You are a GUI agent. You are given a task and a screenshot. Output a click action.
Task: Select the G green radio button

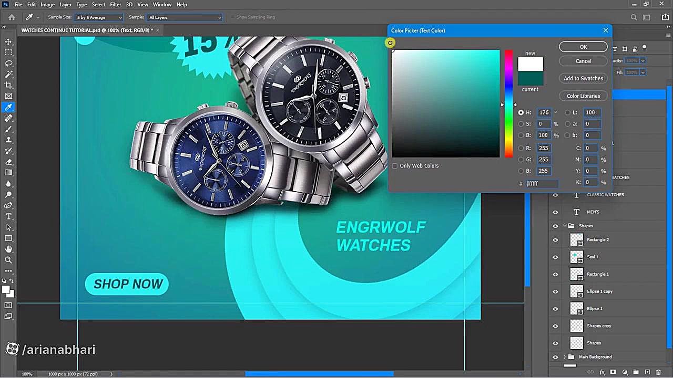pyautogui.click(x=521, y=160)
